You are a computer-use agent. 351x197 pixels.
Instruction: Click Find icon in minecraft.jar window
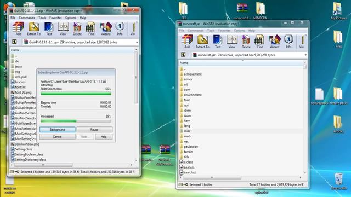tap(260, 42)
